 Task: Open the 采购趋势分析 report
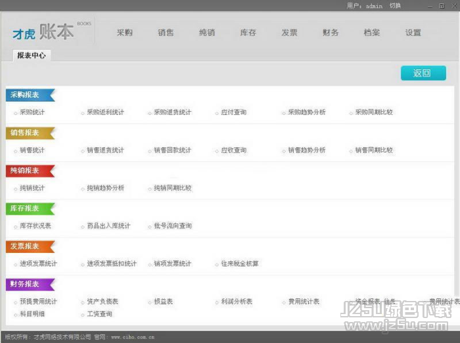307,112
